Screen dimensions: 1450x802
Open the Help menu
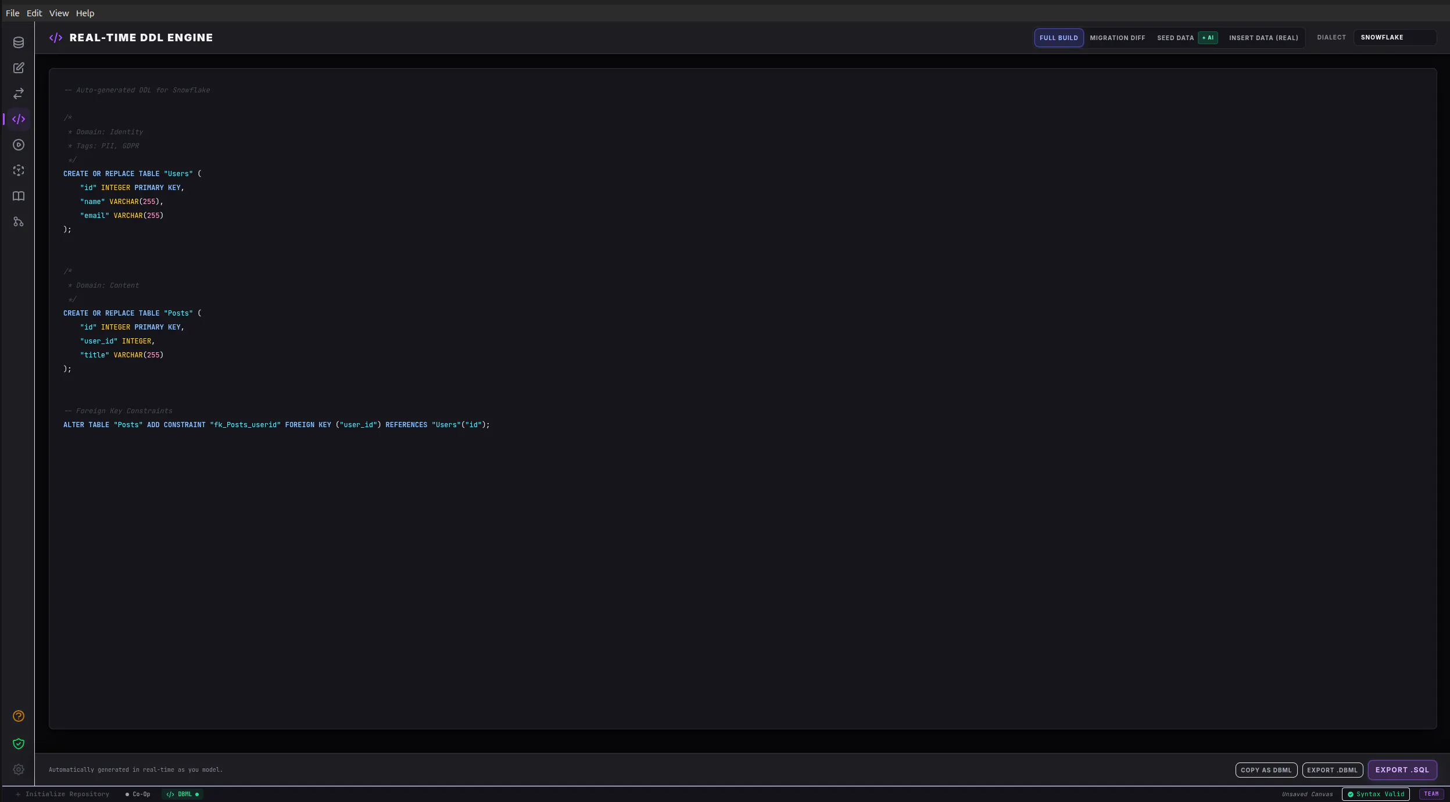pos(85,13)
